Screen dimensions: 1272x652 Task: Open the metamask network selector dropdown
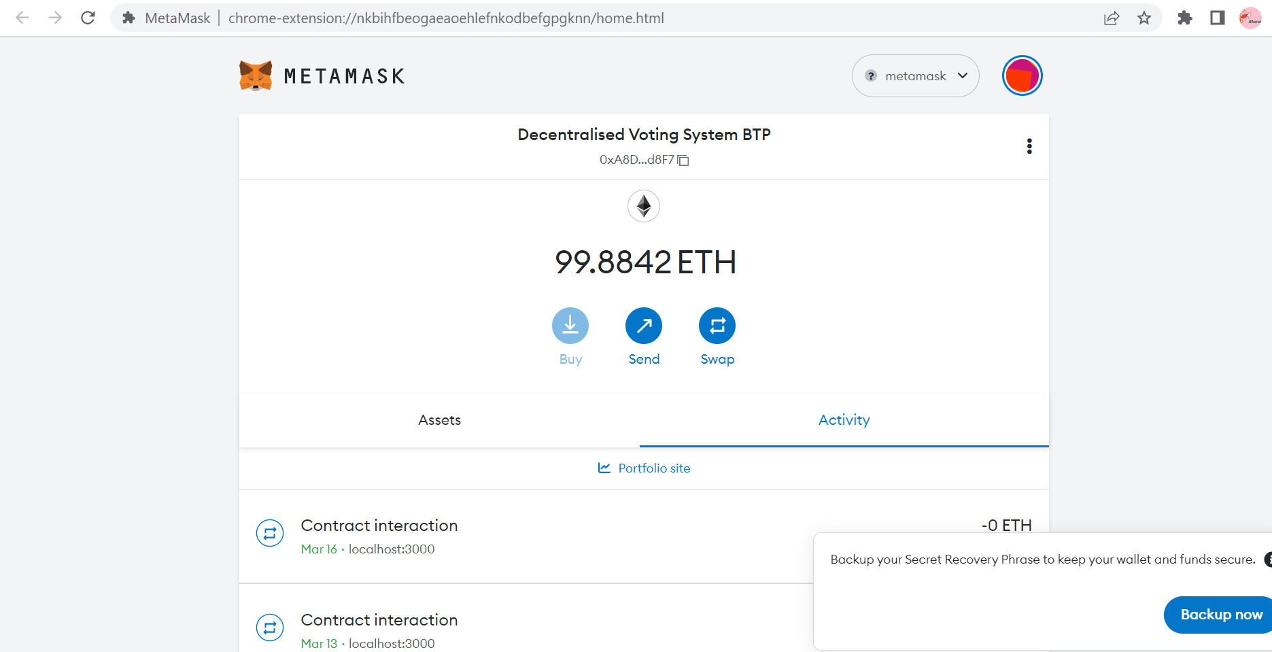tap(915, 75)
